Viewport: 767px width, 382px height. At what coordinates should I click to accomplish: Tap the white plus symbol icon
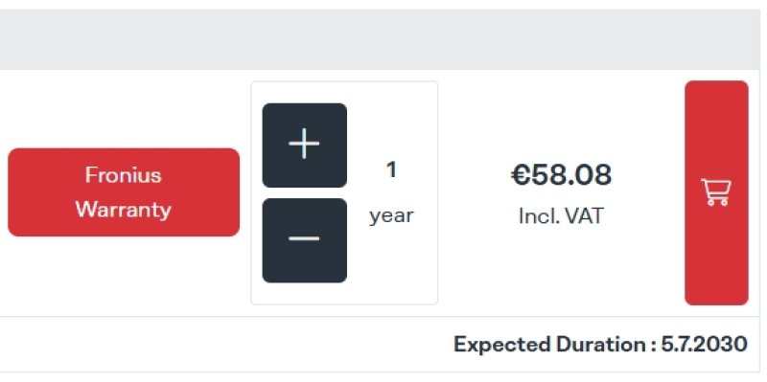(x=304, y=145)
